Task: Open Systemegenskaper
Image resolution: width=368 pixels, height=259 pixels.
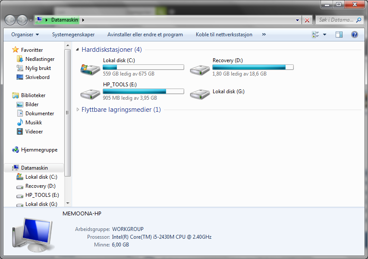Action: (73, 35)
